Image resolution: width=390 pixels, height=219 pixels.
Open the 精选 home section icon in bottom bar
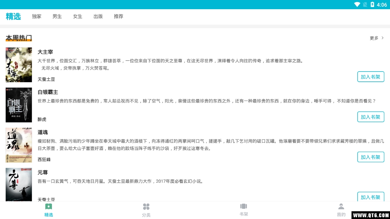point(49,207)
